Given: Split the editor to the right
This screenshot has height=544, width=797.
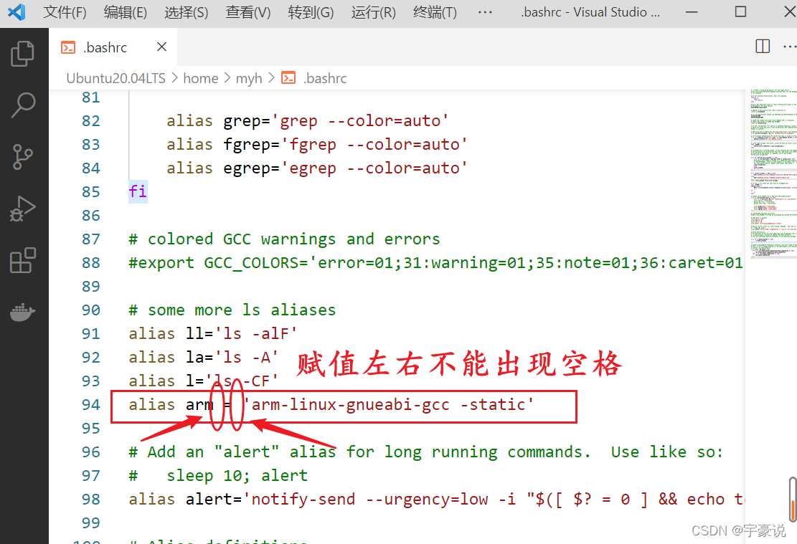Looking at the screenshot, I should (763, 46).
